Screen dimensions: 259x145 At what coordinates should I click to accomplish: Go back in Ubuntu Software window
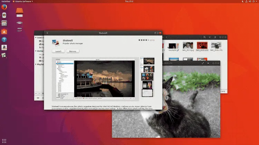pos(47,33)
